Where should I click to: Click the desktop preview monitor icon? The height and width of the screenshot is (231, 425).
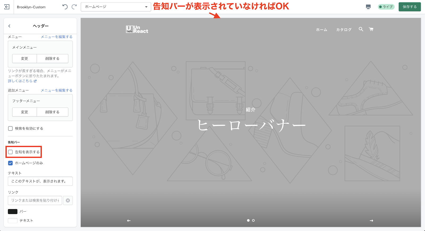(368, 7)
